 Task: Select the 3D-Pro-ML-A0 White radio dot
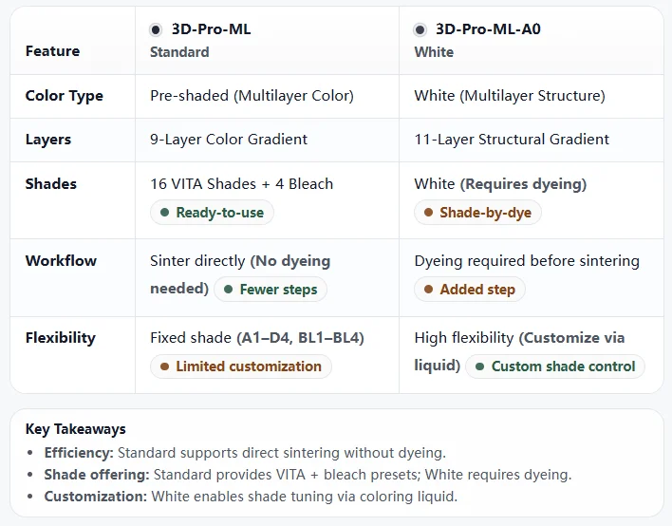(x=420, y=29)
